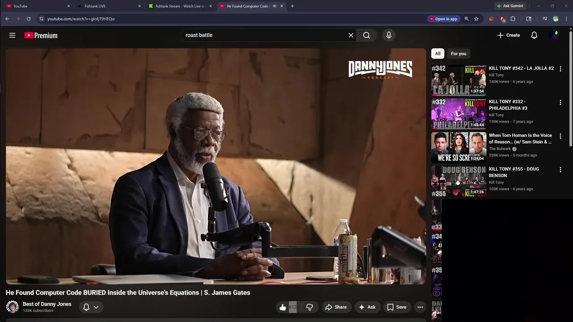Viewport: 573px width, 322px height.
Task: Play the Doug Benson #355 thumbnail
Action: coord(458,181)
